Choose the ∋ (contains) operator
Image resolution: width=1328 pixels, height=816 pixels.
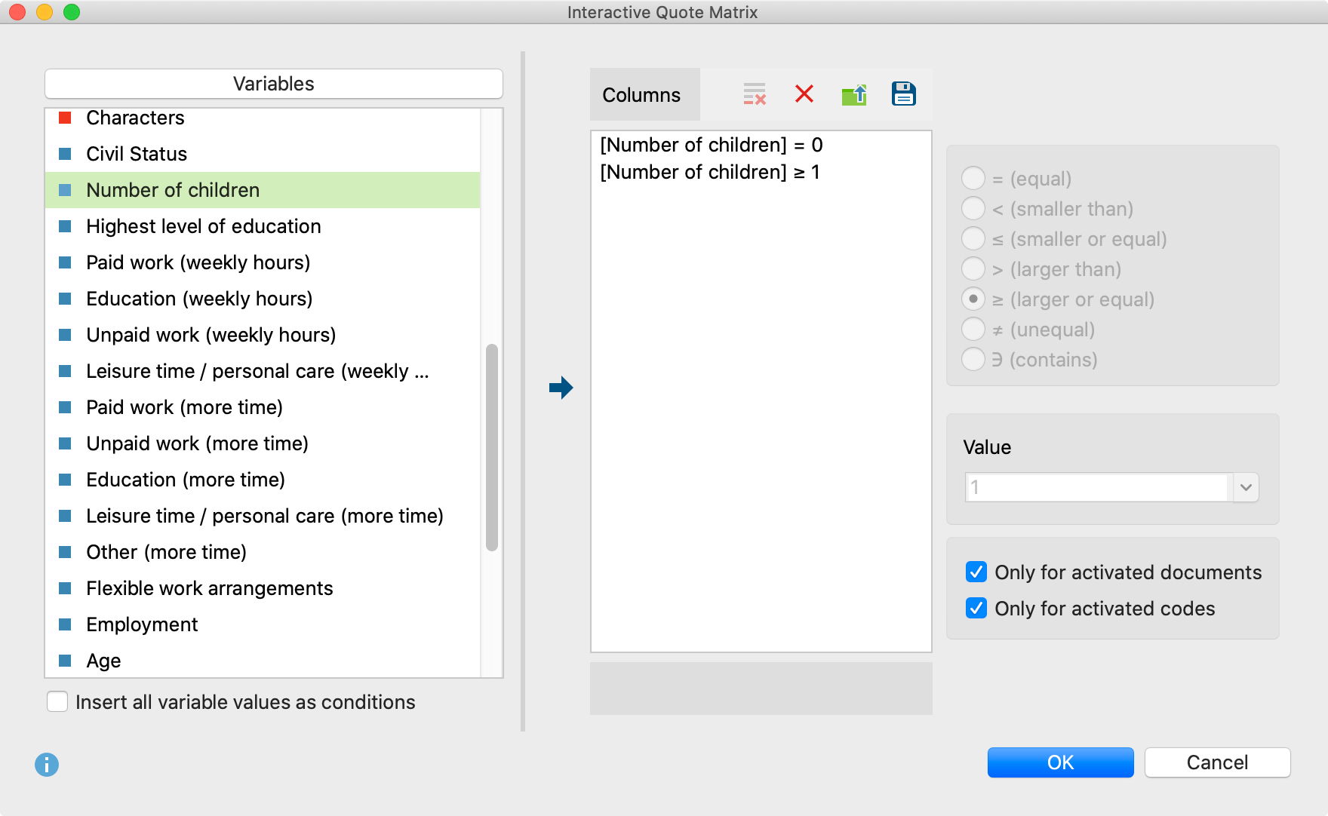pos(973,360)
